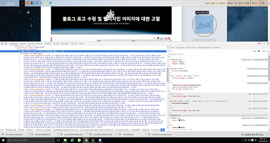Open the admin dropdown in blog menu

click(255, 3)
